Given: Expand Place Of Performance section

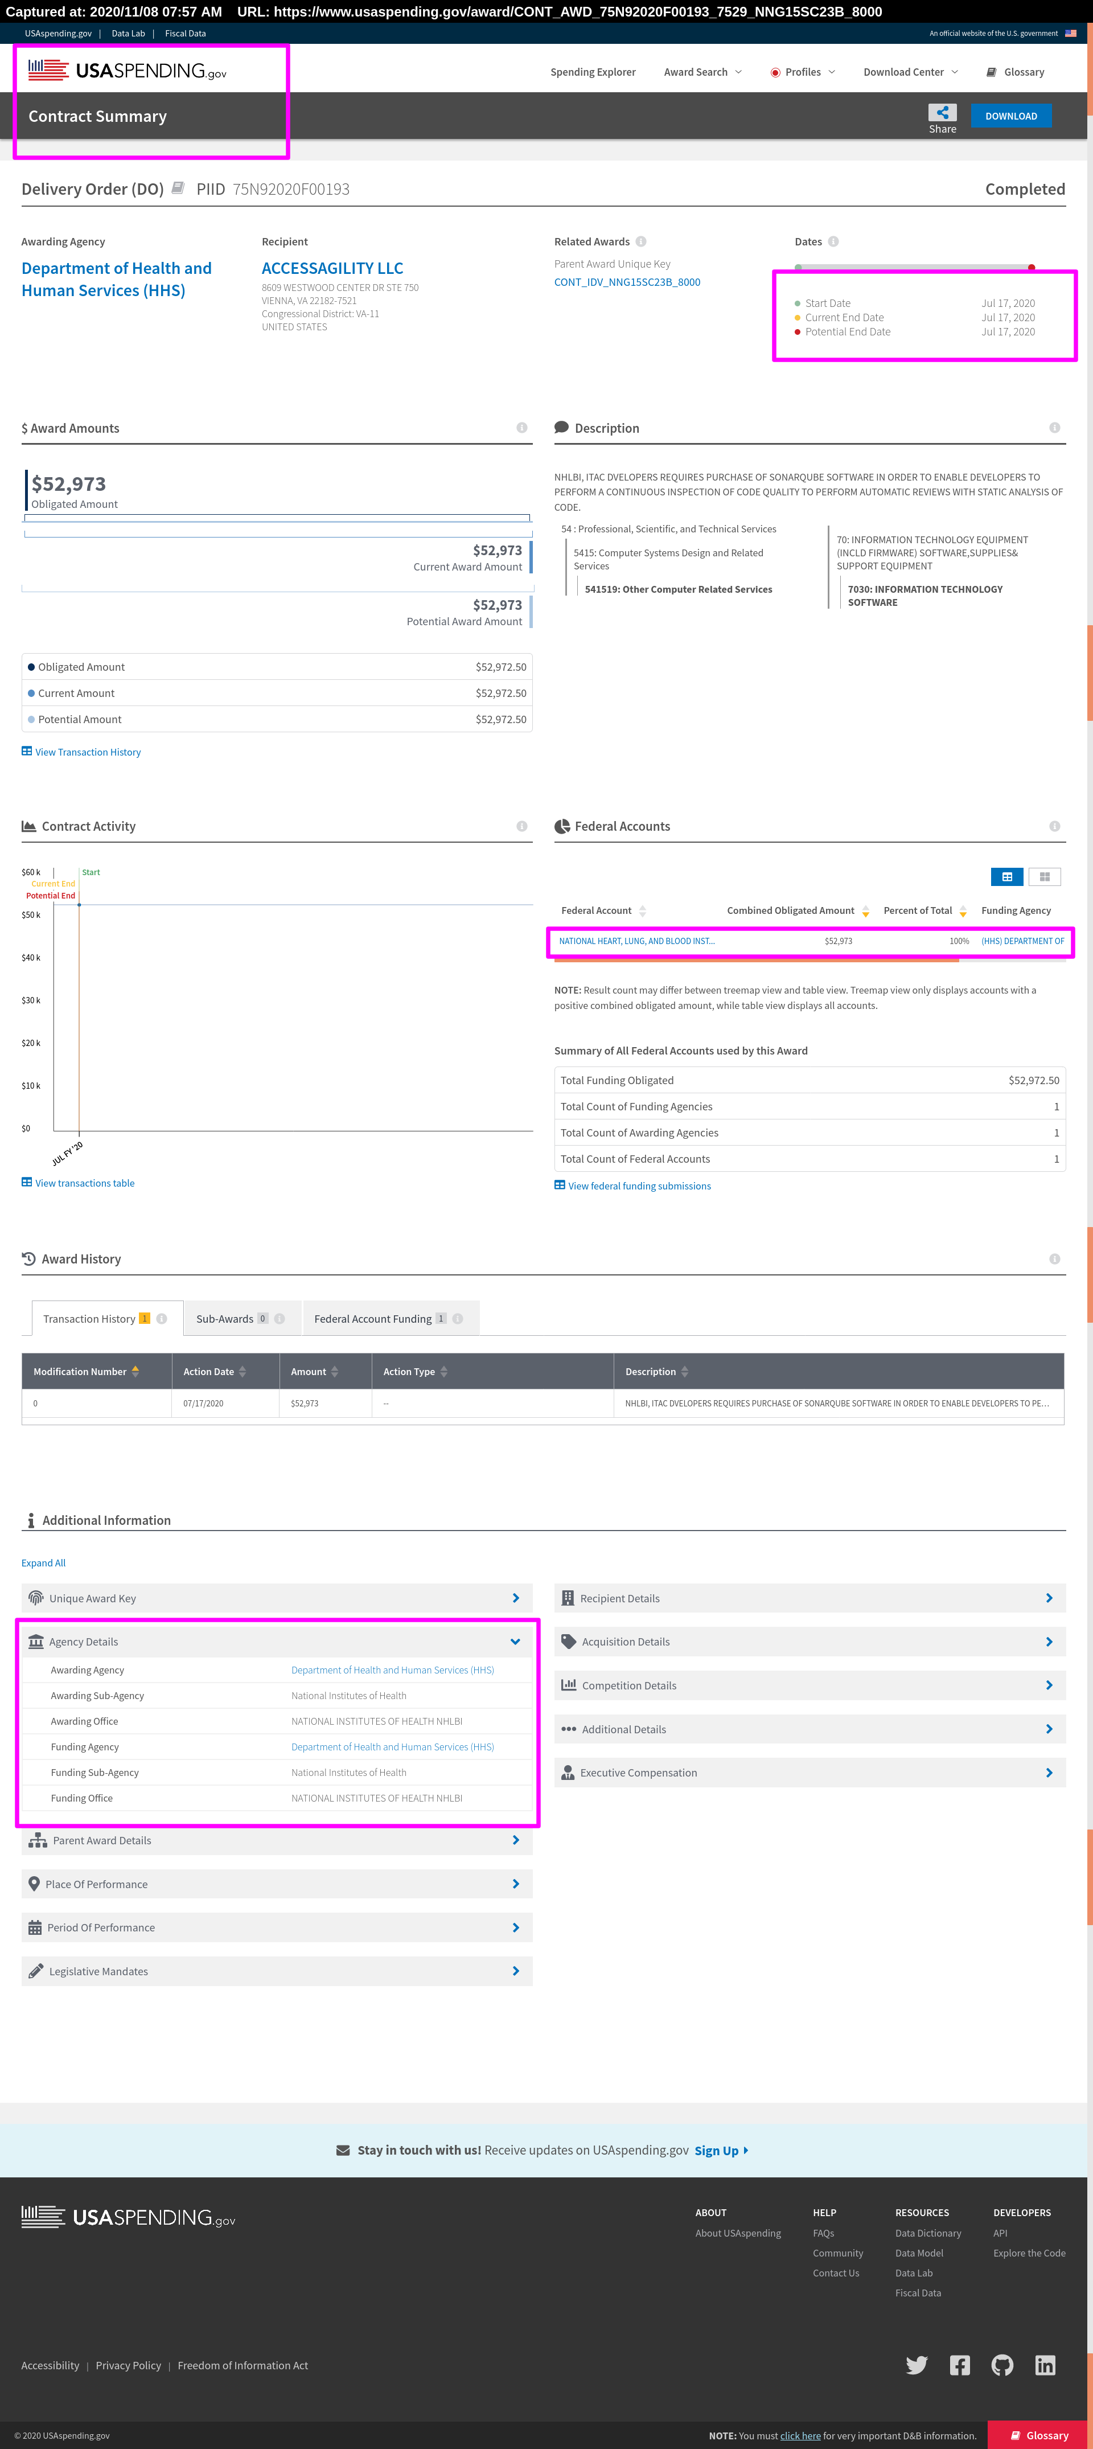Looking at the screenshot, I should point(277,1884).
